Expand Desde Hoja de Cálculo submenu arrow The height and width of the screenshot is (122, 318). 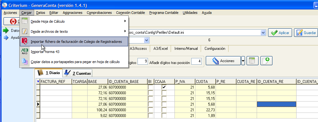click(x=125, y=21)
